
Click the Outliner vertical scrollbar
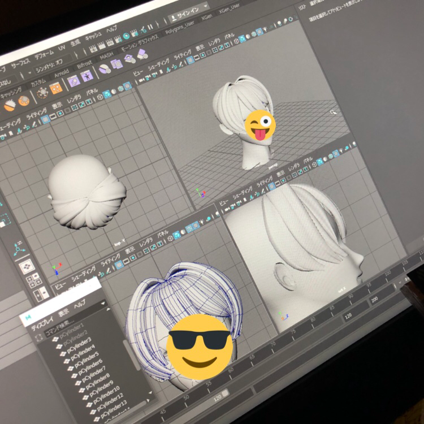coord(132,354)
